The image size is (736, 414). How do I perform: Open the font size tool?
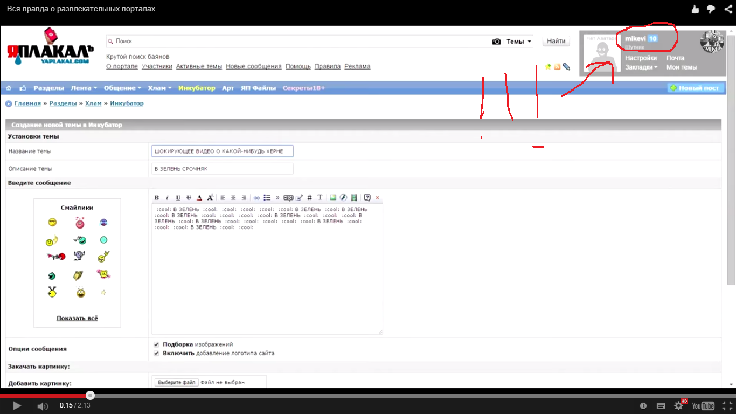(x=210, y=197)
